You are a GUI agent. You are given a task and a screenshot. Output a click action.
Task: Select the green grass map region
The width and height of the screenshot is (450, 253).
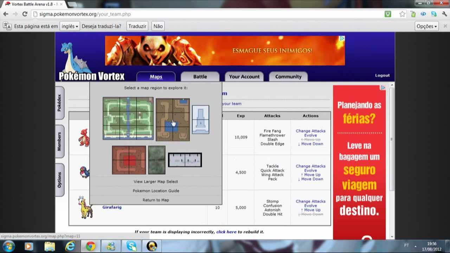pyautogui.click(x=128, y=118)
